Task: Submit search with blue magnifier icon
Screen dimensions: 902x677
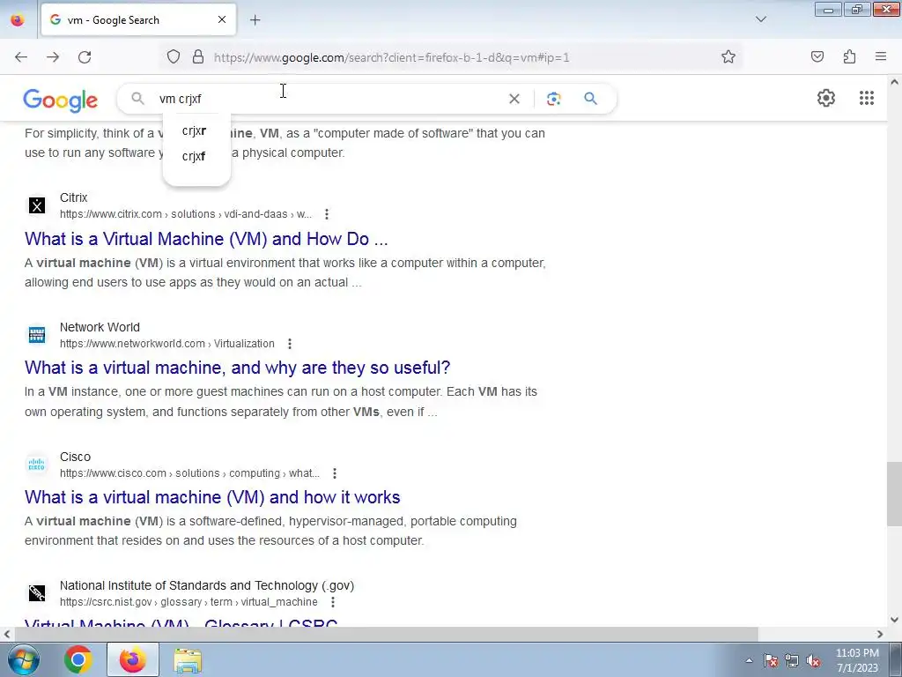Action: pyautogui.click(x=591, y=99)
